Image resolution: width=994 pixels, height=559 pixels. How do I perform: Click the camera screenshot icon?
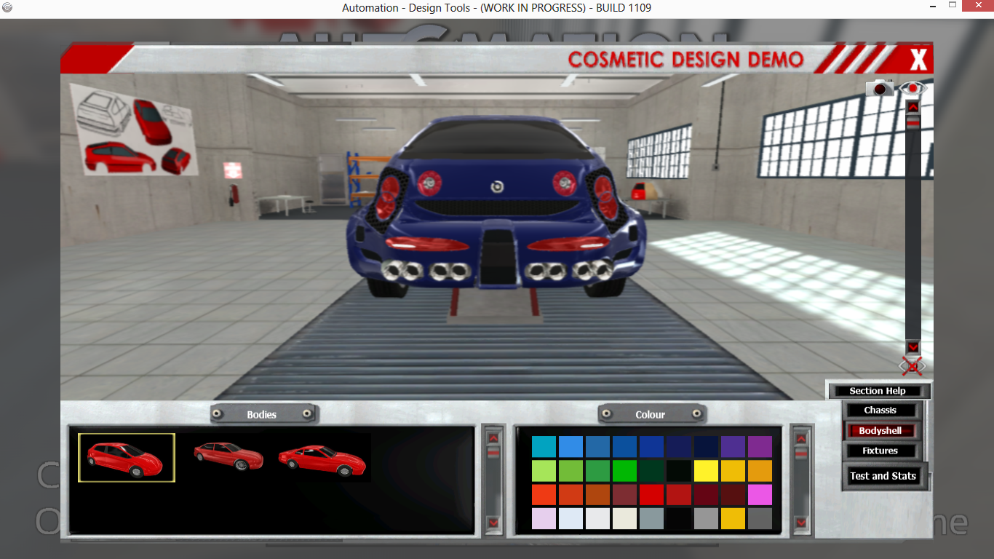880,88
